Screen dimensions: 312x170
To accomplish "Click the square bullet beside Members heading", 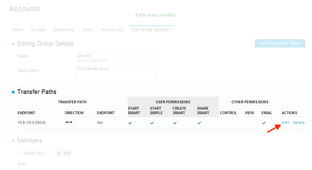I will [13, 141].
